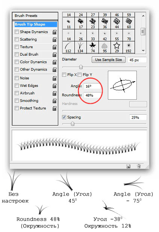This screenshot has height=232, width=159.
Task: Choose the star brush preset 70
Action: pyautogui.click(x=129, y=35)
